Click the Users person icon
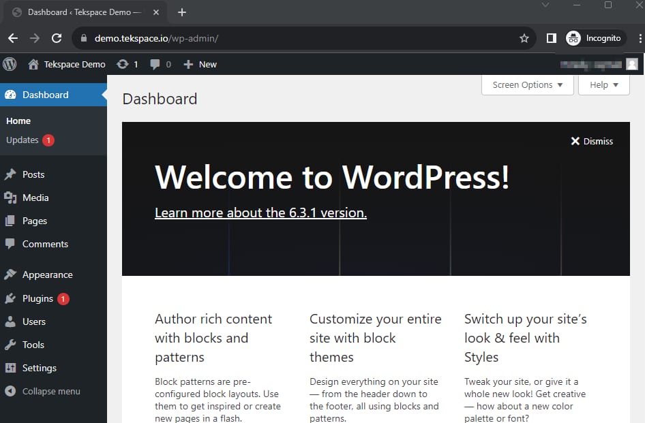This screenshot has height=423, width=645. coord(10,322)
